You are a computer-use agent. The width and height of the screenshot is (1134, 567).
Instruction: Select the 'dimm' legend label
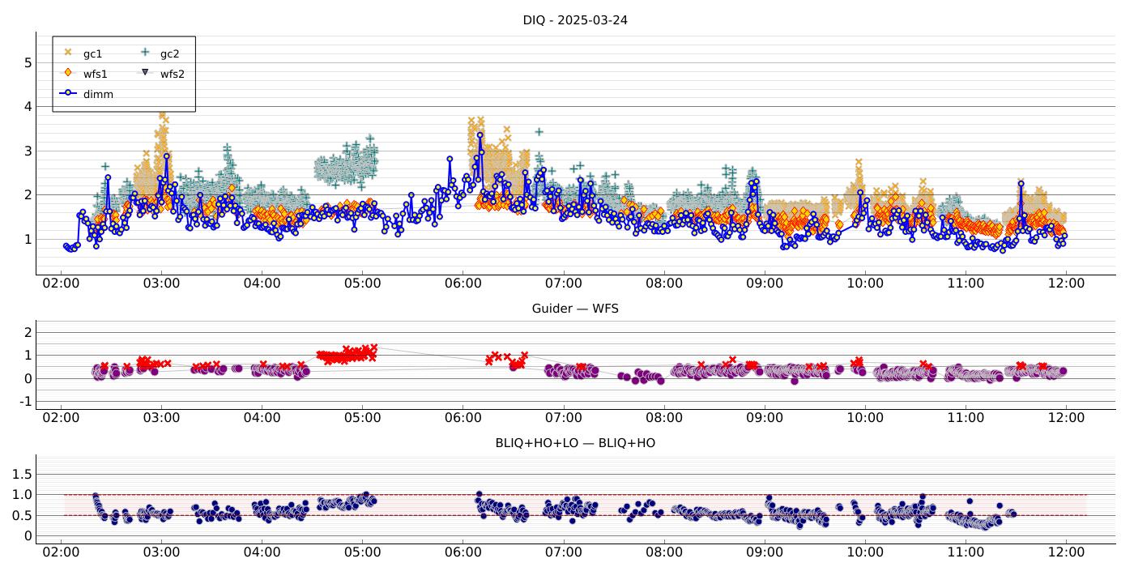point(98,94)
